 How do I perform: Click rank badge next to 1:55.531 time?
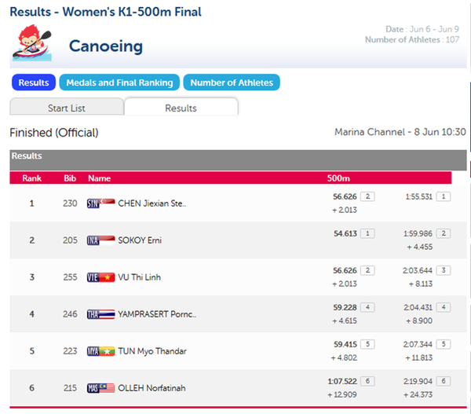(444, 196)
